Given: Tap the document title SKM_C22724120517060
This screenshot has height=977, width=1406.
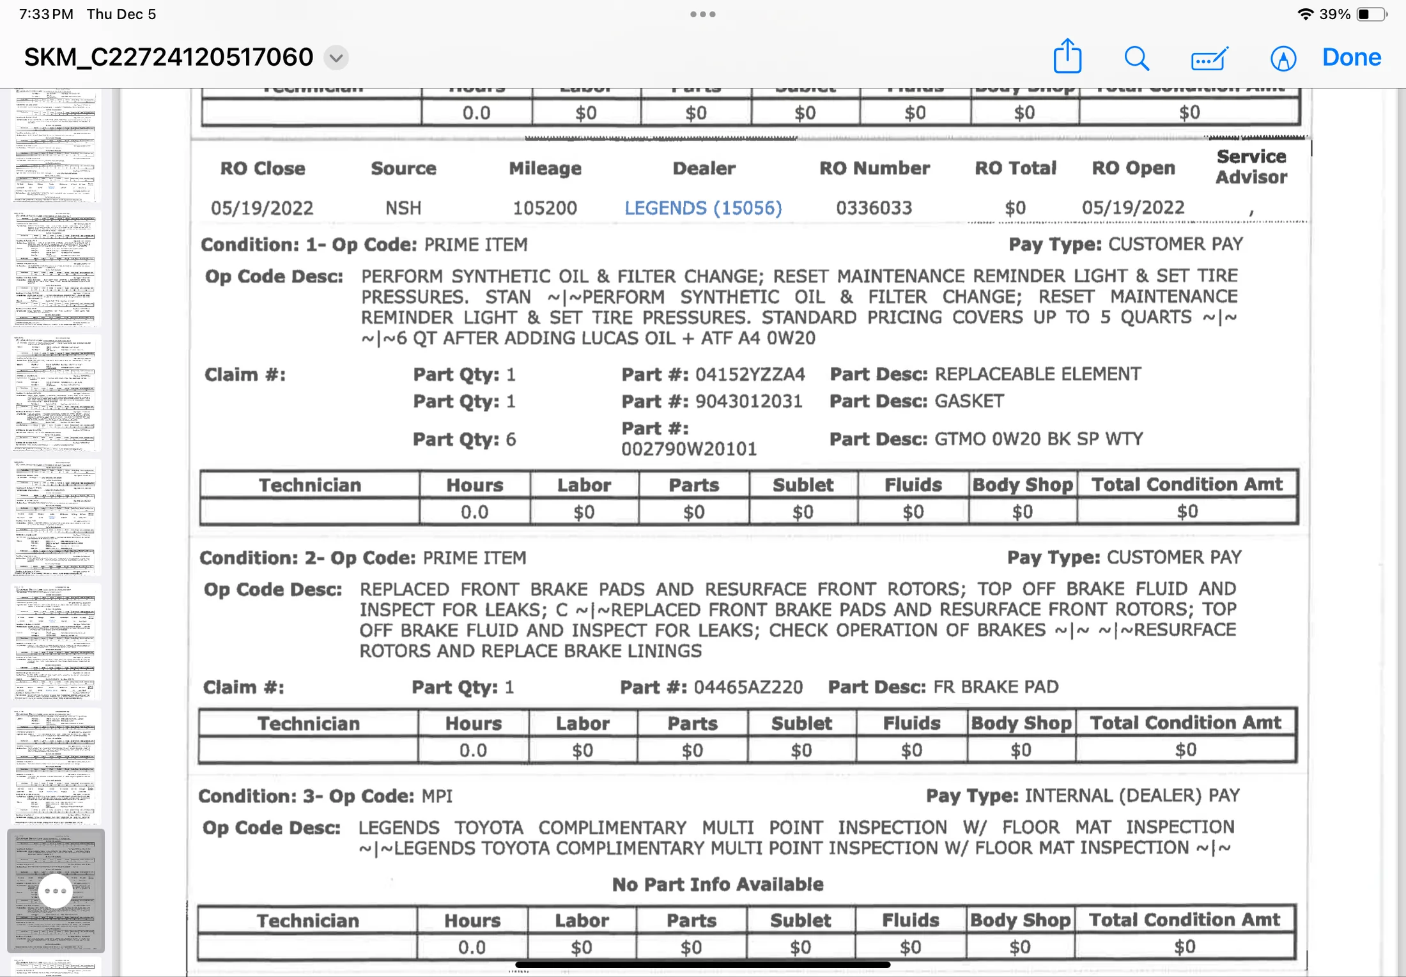Looking at the screenshot, I should point(169,58).
